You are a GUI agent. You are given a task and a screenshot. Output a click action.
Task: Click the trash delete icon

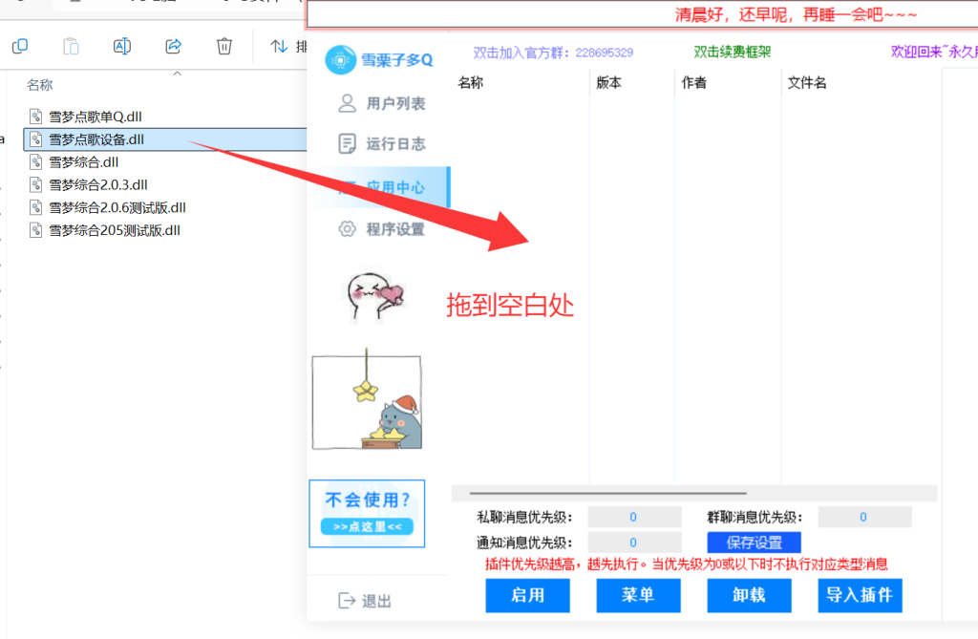(223, 46)
